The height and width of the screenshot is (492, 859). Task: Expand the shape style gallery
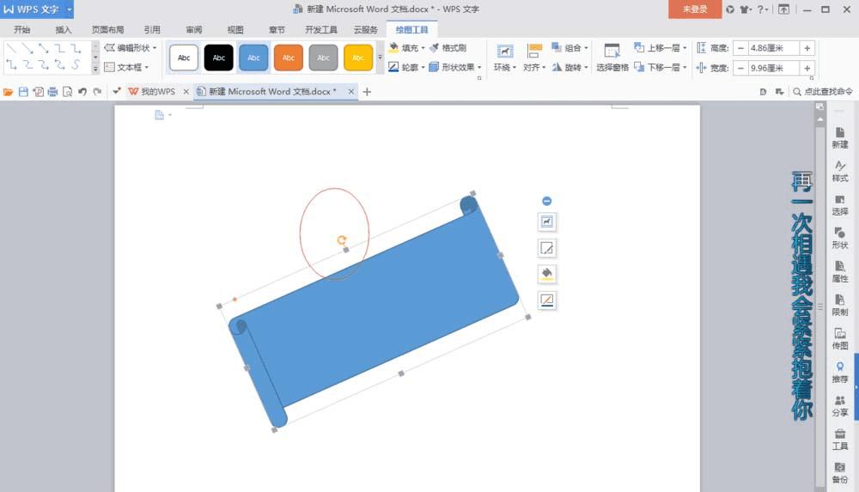point(380,57)
